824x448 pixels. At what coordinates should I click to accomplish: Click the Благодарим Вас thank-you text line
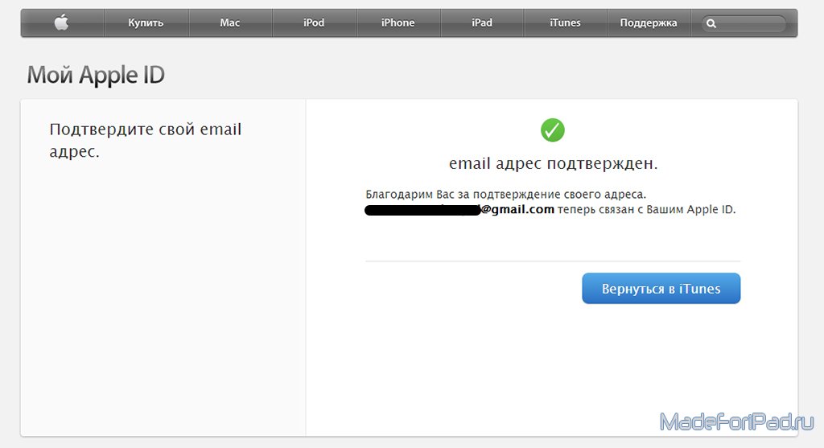pyautogui.click(x=506, y=195)
